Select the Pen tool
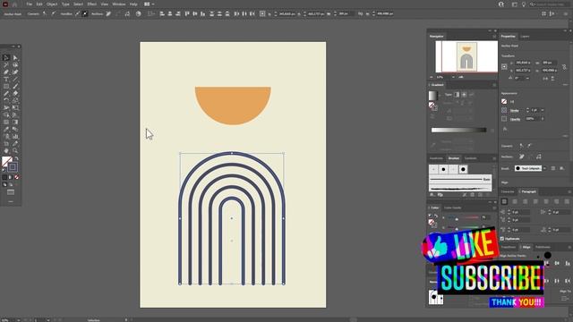Screen dimensions: 573x322 [6, 72]
